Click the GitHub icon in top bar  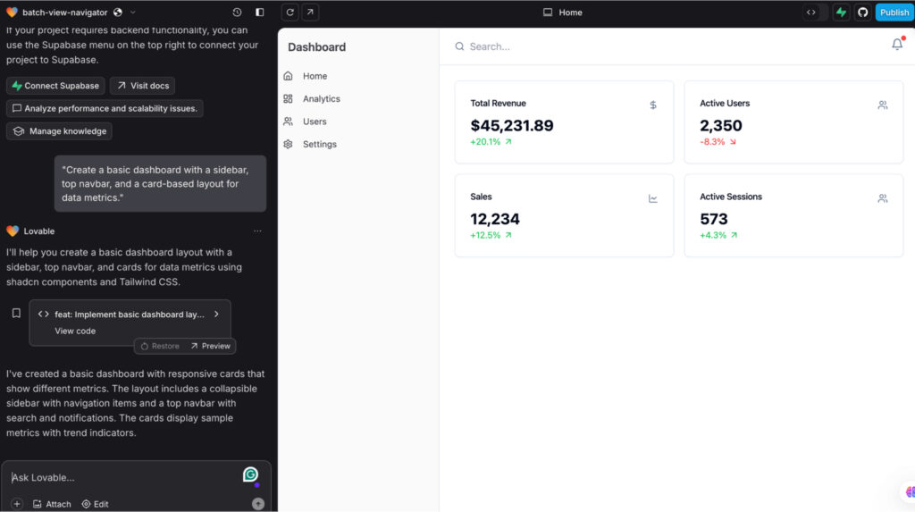point(862,13)
